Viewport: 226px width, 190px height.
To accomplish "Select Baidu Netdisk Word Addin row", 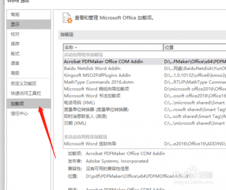I will tap(145, 68).
